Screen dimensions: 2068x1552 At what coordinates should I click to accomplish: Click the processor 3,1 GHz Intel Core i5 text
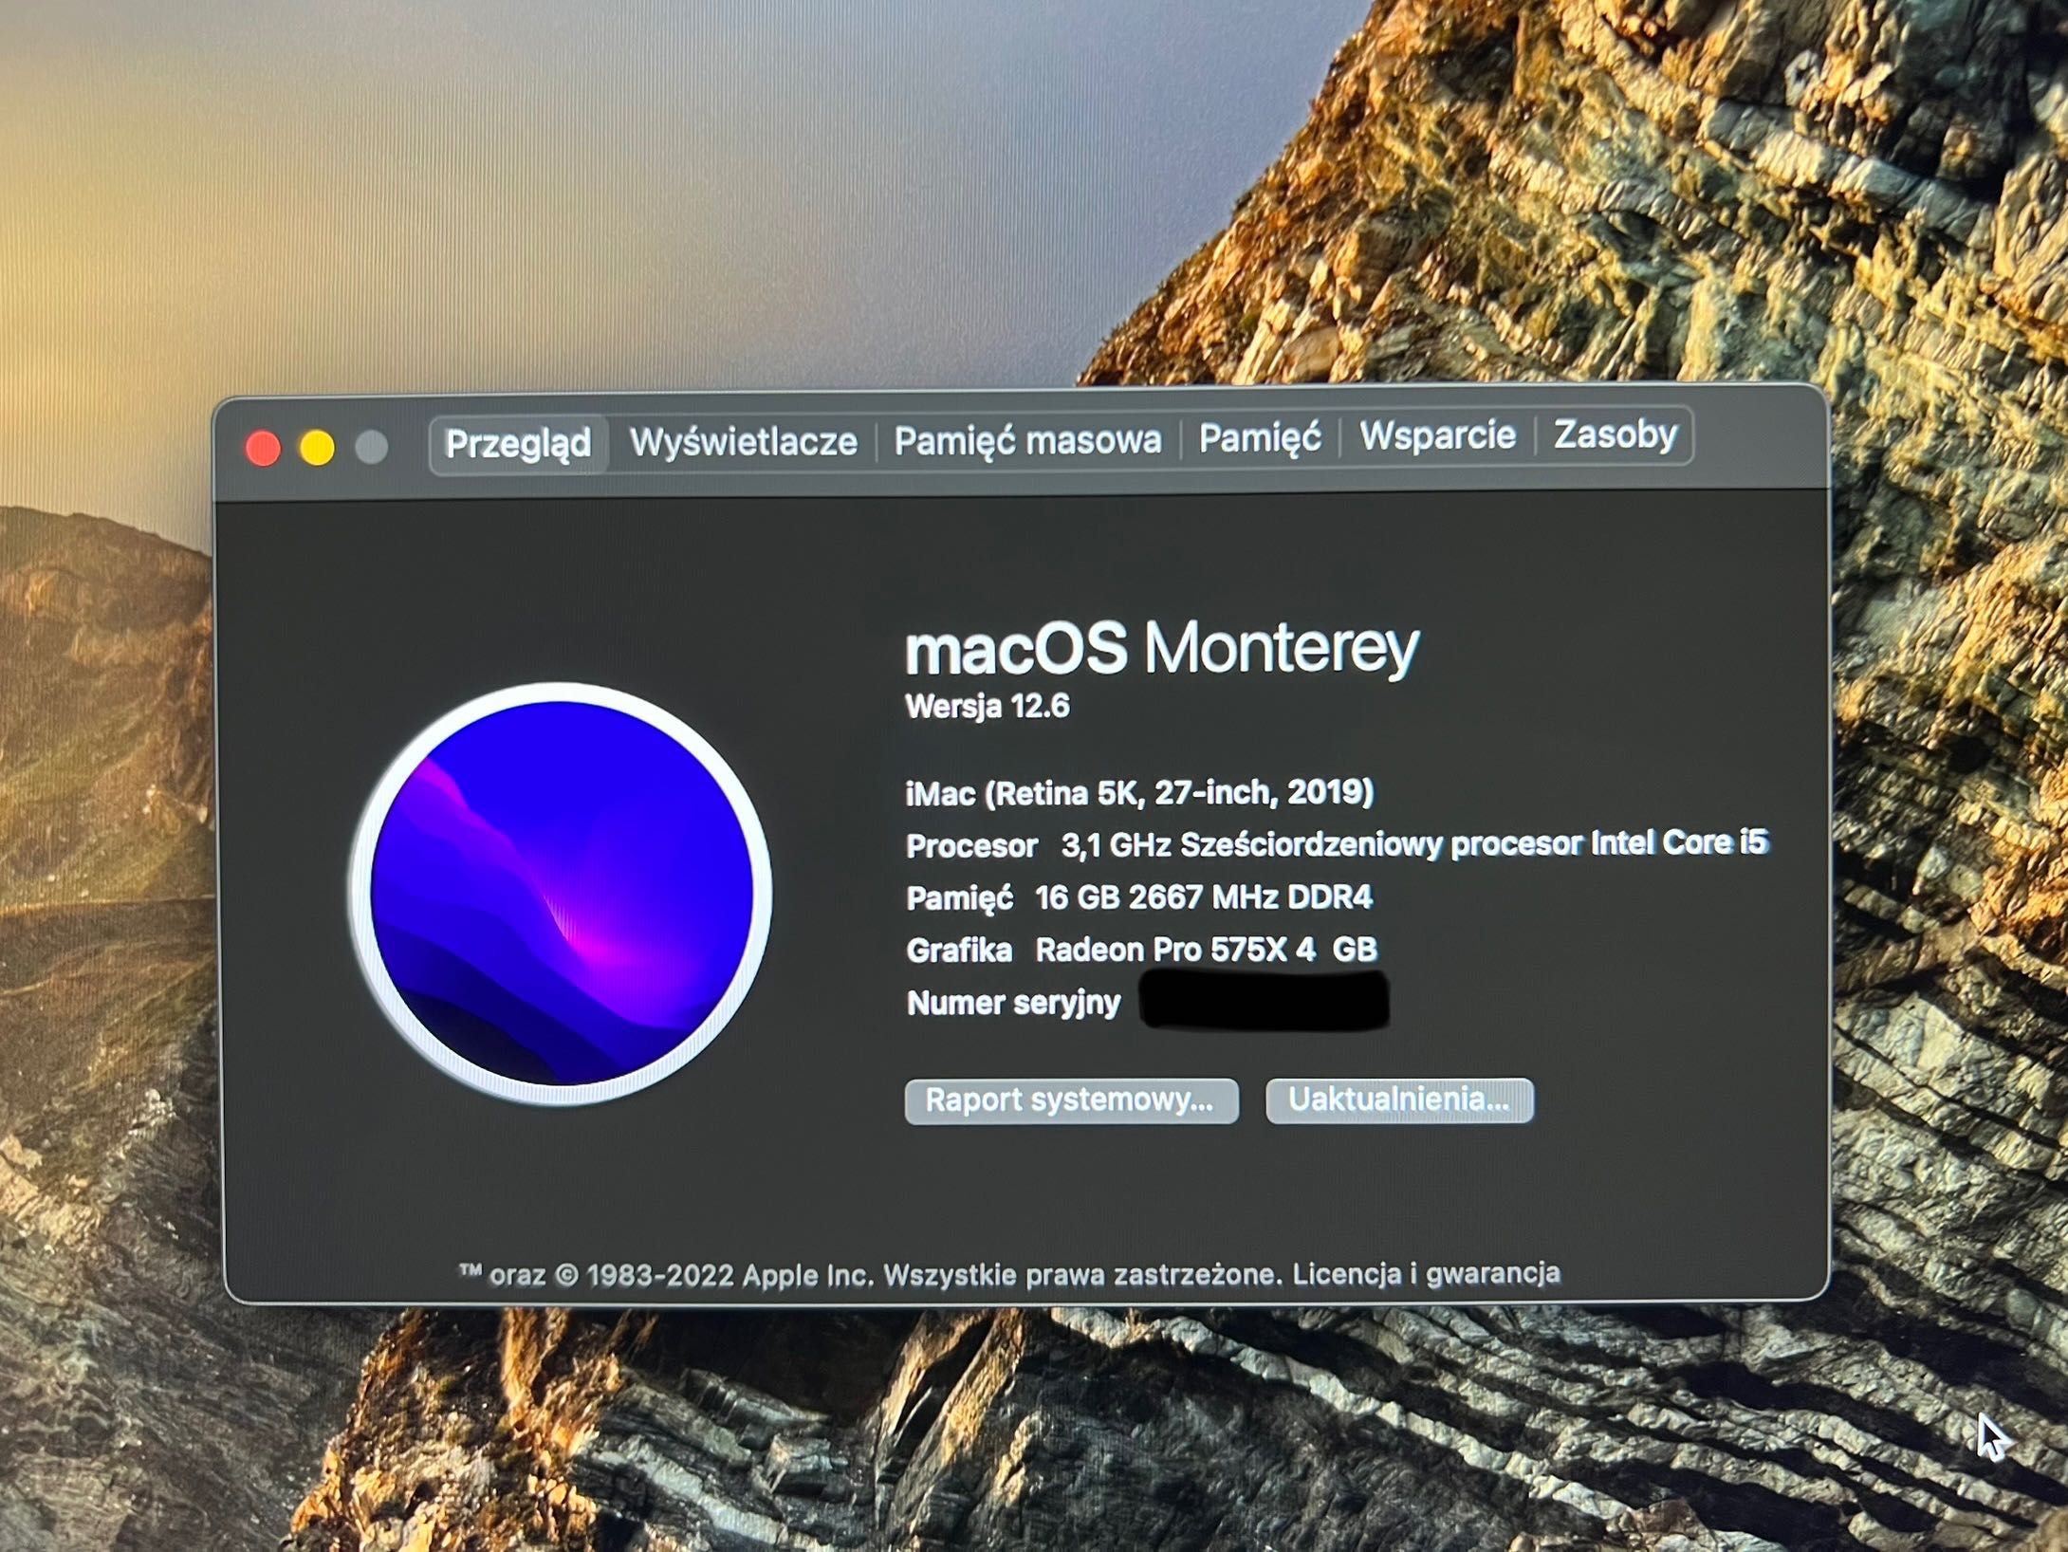(x=1414, y=843)
